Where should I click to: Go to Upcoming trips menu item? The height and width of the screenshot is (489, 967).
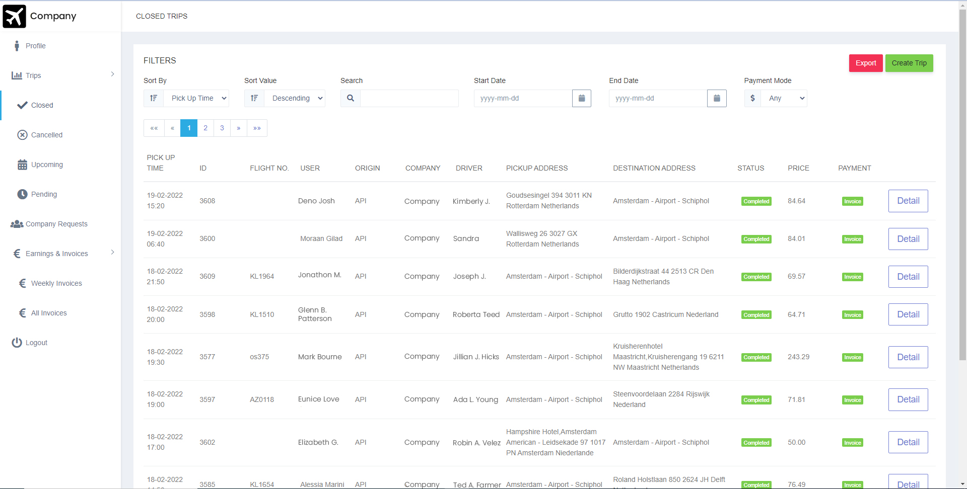click(47, 165)
